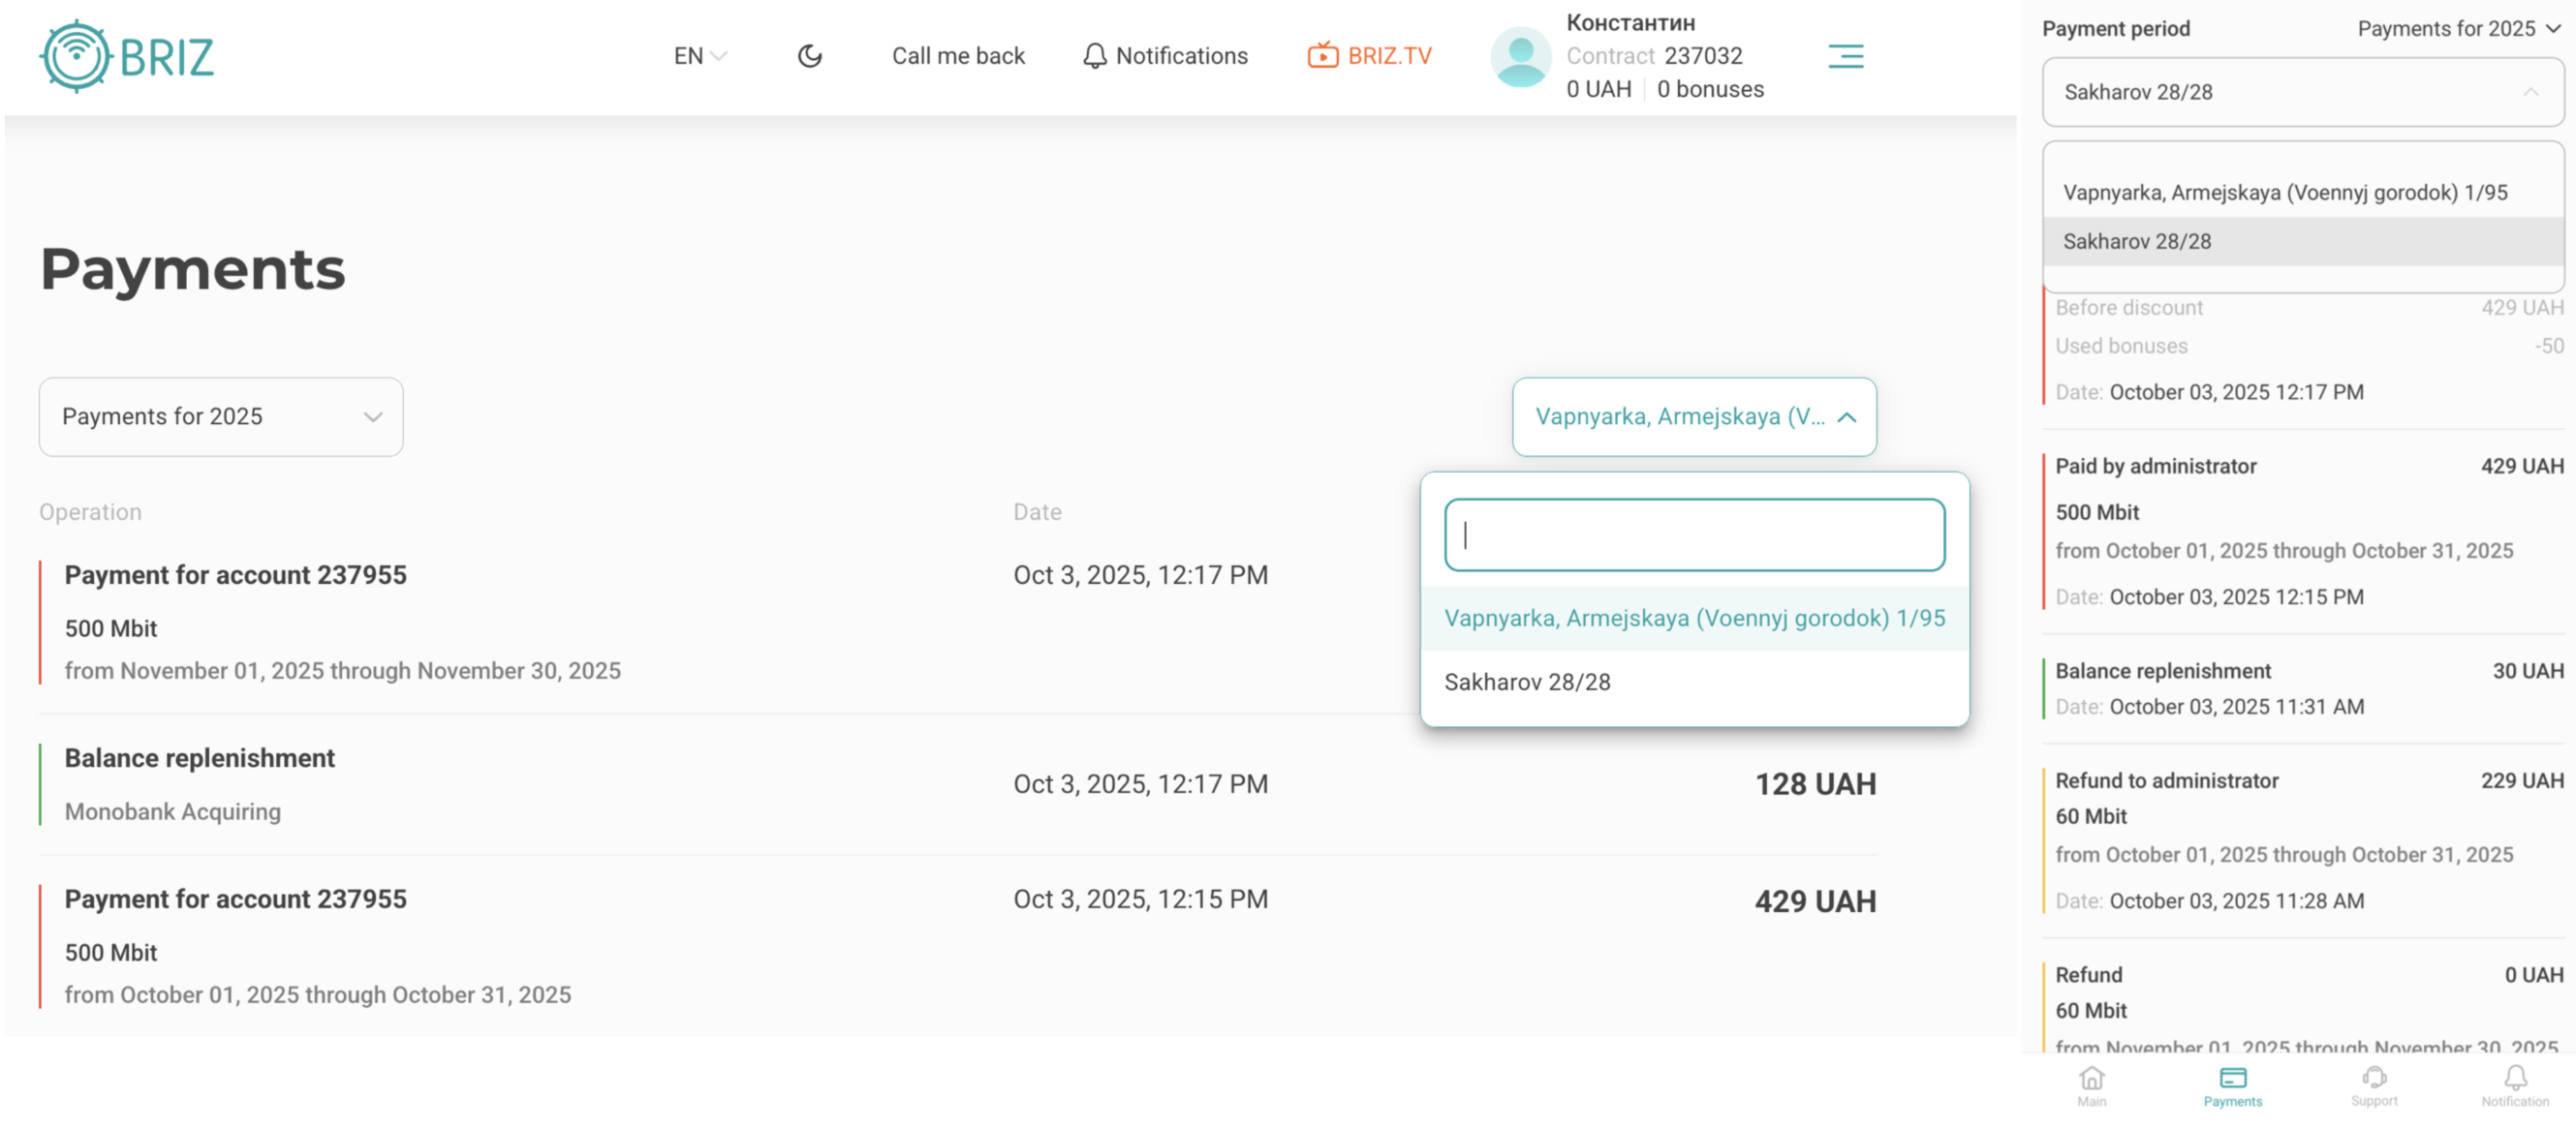Click the BRIZ logo icon
Viewport: 2576px width, 1128px height.
[x=76, y=57]
